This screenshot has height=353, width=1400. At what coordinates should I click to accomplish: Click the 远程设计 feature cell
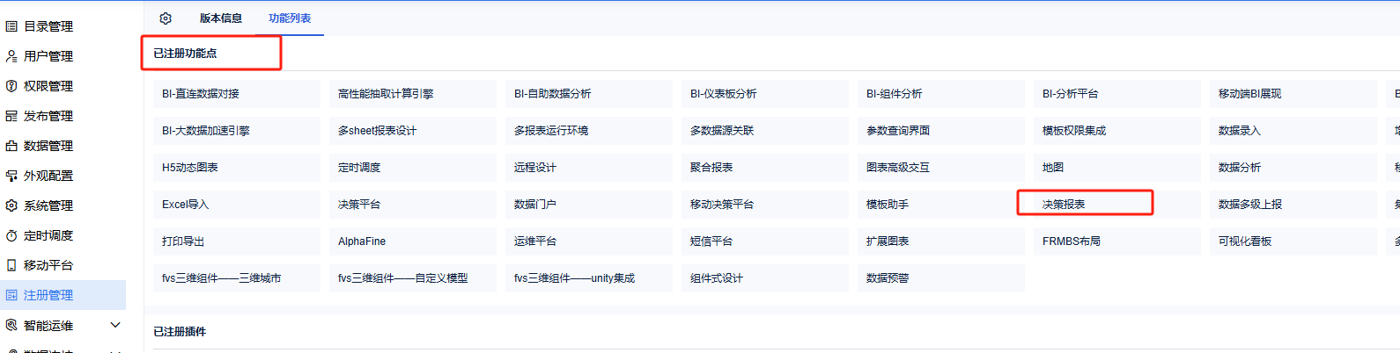tap(589, 168)
